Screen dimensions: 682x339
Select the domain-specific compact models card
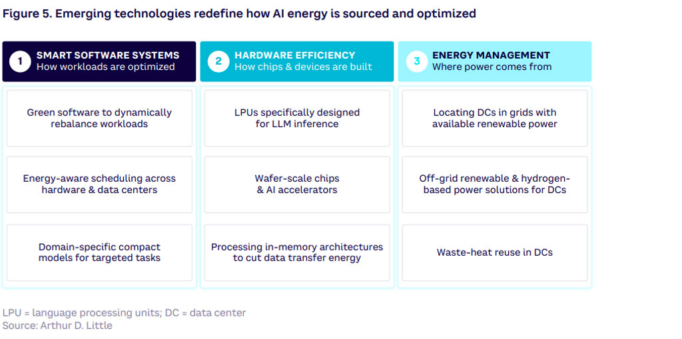click(99, 252)
